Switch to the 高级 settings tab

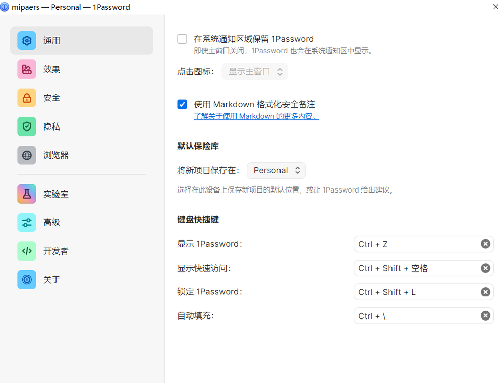82,222
